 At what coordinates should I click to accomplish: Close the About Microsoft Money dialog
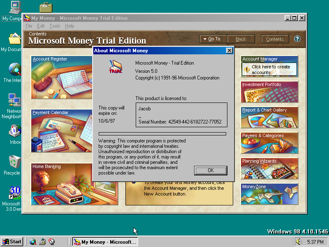coord(229,50)
